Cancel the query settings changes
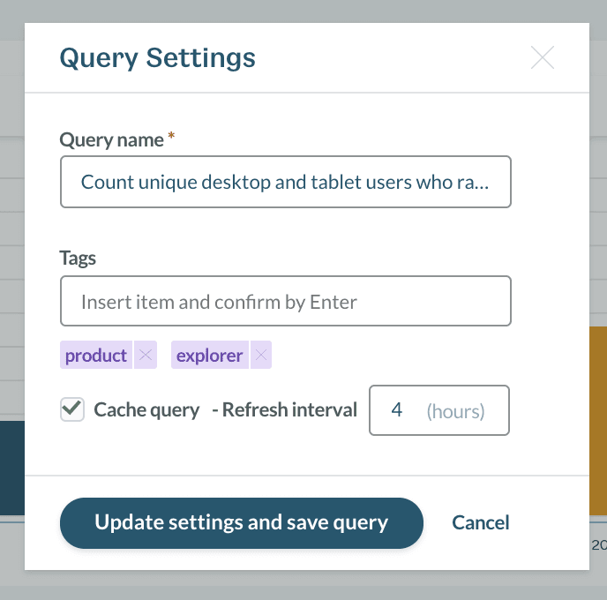607x600 pixels. [481, 522]
